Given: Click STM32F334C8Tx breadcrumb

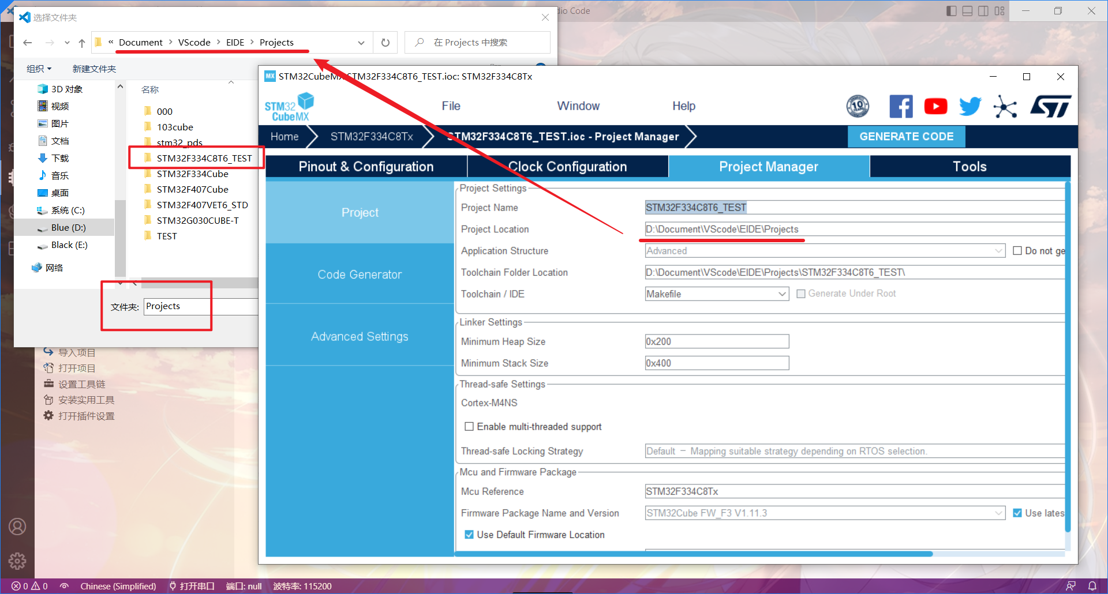Looking at the screenshot, I should 372,137.
